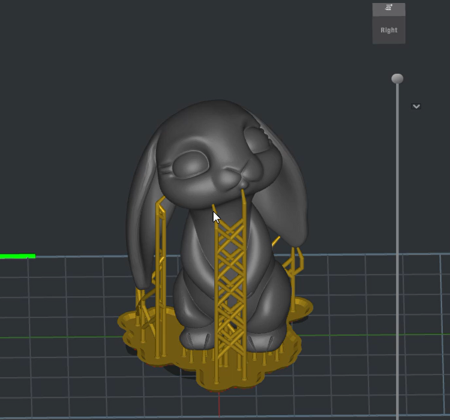Click the layer slider's round handle
Image resolution: width=450 pixels, height=420 pixels.
tap(397, 79)
